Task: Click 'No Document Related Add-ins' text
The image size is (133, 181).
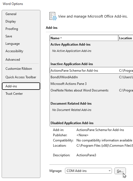Action: pyautogui.click(x=72, y=110)
